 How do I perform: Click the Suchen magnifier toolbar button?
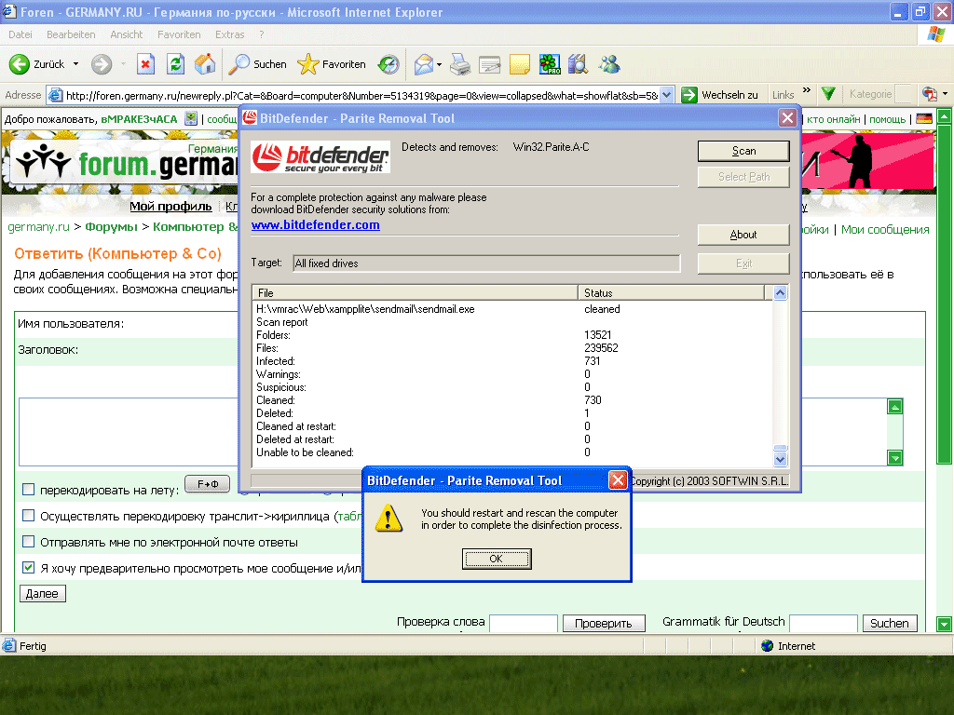(x=257, y=64)
